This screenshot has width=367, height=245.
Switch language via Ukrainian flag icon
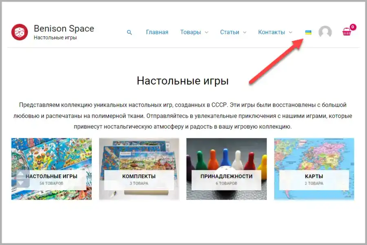click(308, 32)
